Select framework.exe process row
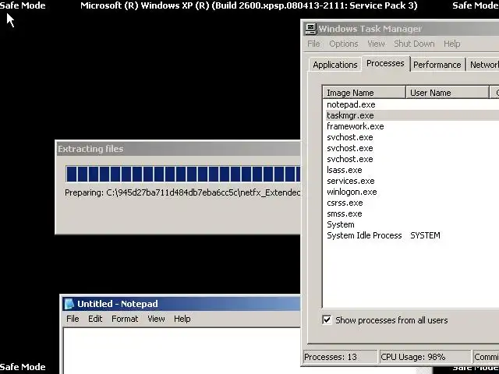 point(412,126)
